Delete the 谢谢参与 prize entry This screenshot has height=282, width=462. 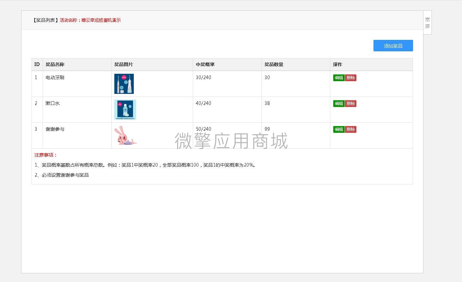350,129
